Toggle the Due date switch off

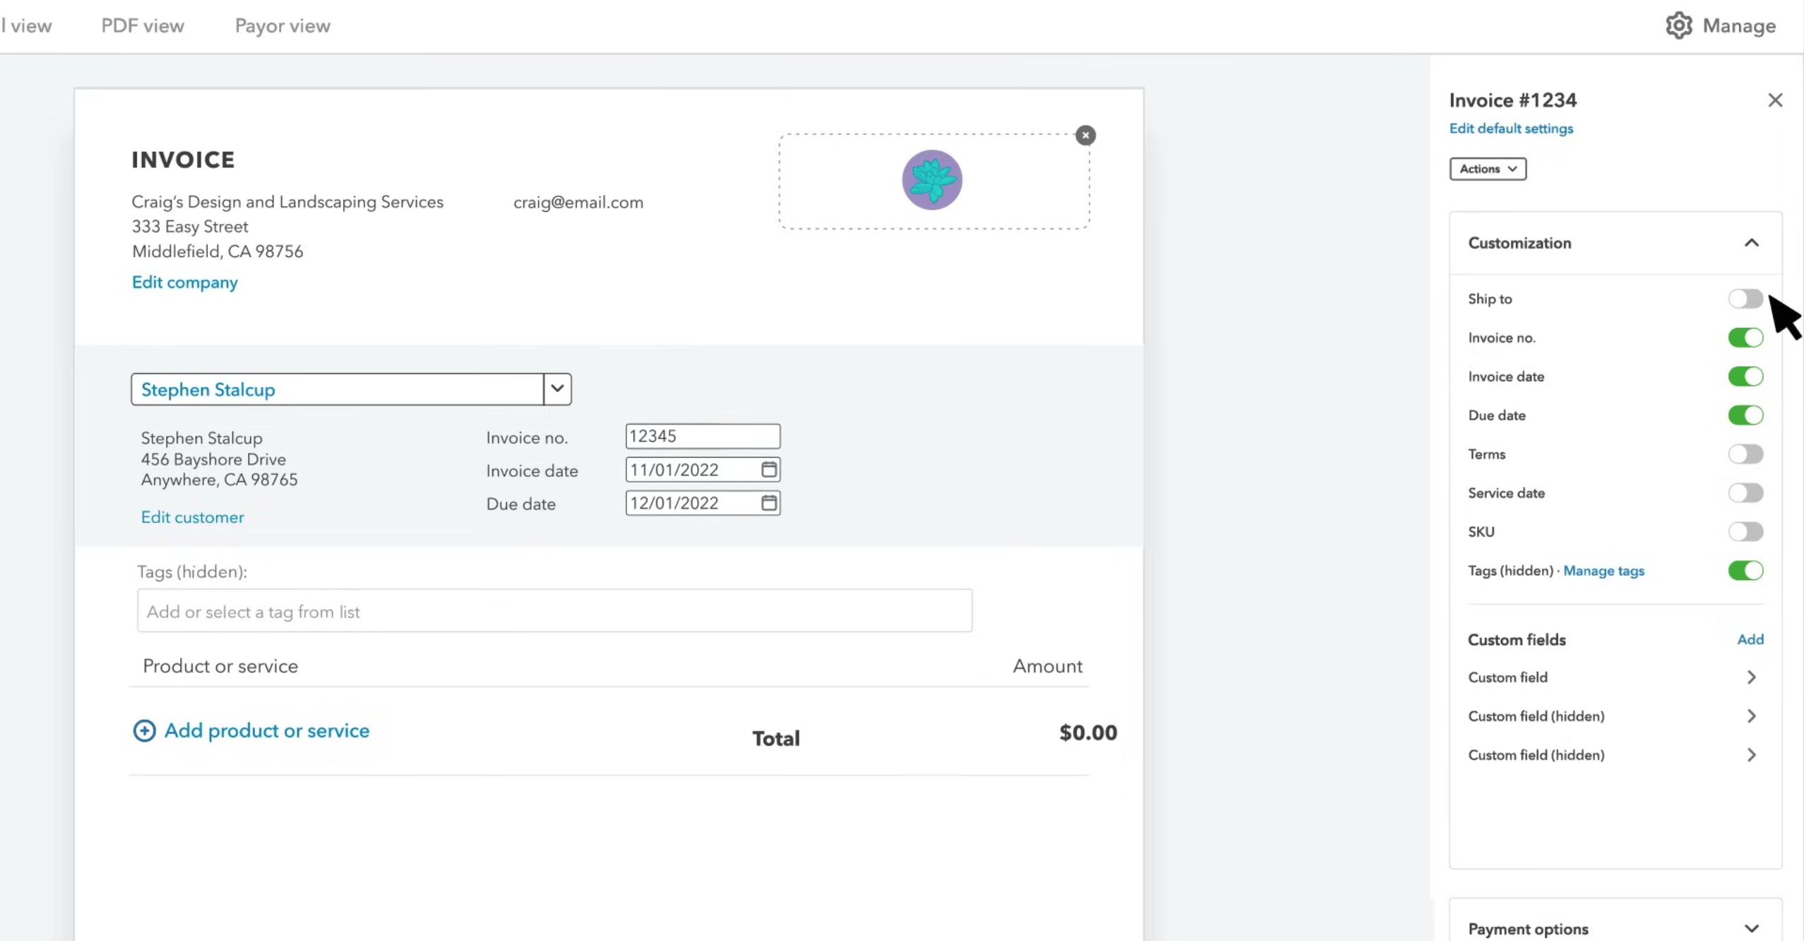[x=1745, y=415]
